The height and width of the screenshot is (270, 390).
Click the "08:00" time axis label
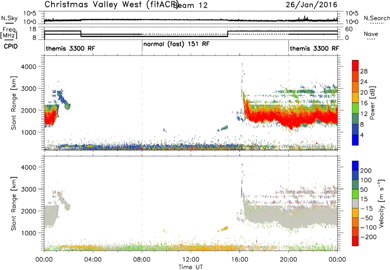142,260
